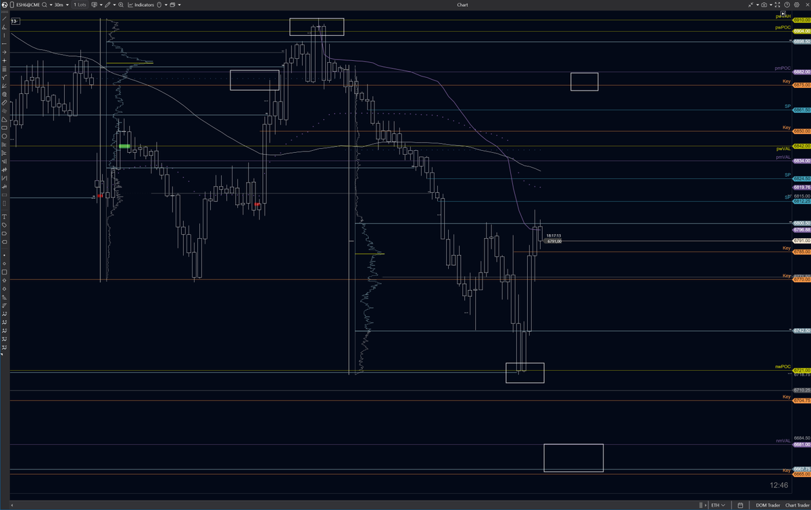Click the green order marker on the chart

[124, 146]
